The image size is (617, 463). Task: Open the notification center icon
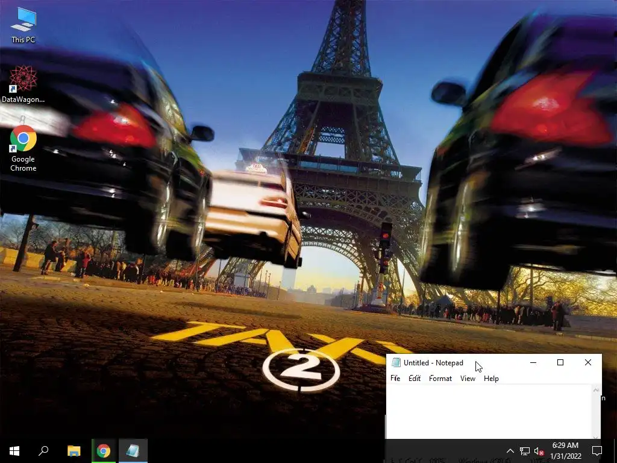(x=597, y=451)
